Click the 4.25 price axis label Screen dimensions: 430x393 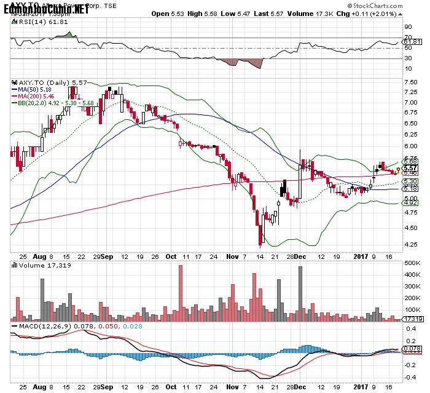(411, 244)
